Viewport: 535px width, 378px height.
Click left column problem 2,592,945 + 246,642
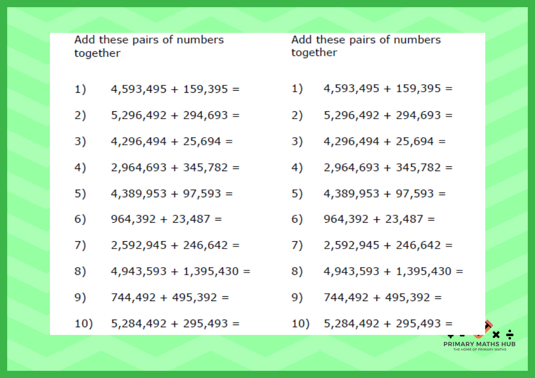pos(175,246)
